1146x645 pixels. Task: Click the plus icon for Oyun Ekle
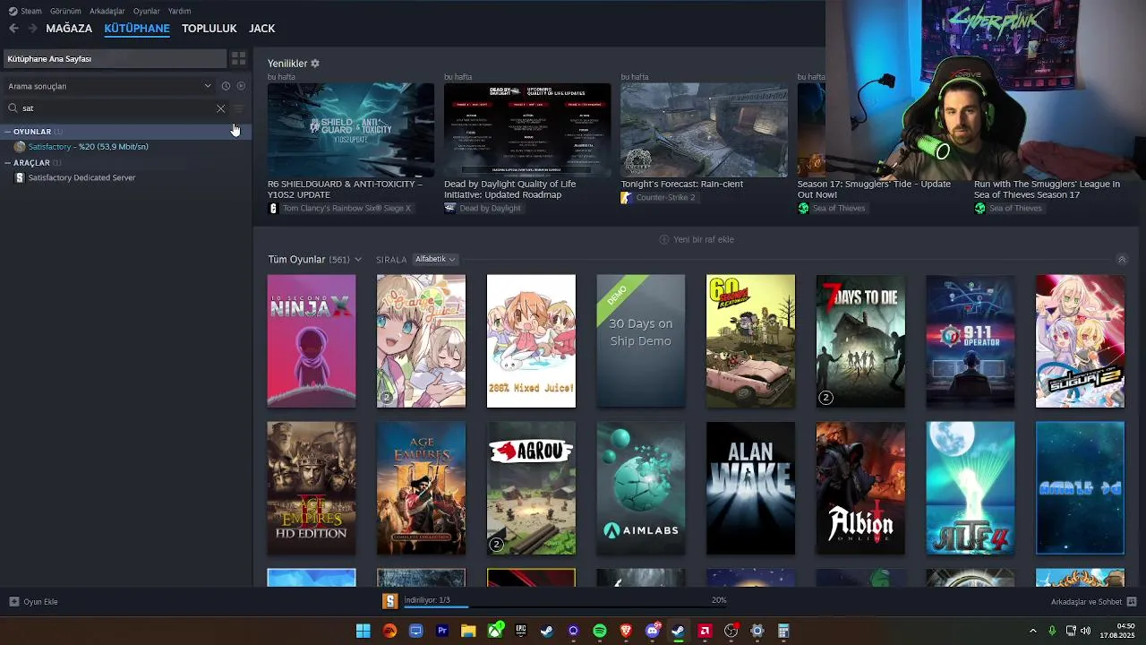pos(13,602)
